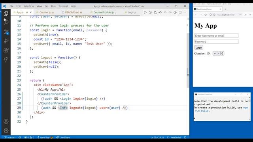The width and height of the screenshot is (253, 142).
Task: Click the browser back arrow
Action: coord(196,15)
